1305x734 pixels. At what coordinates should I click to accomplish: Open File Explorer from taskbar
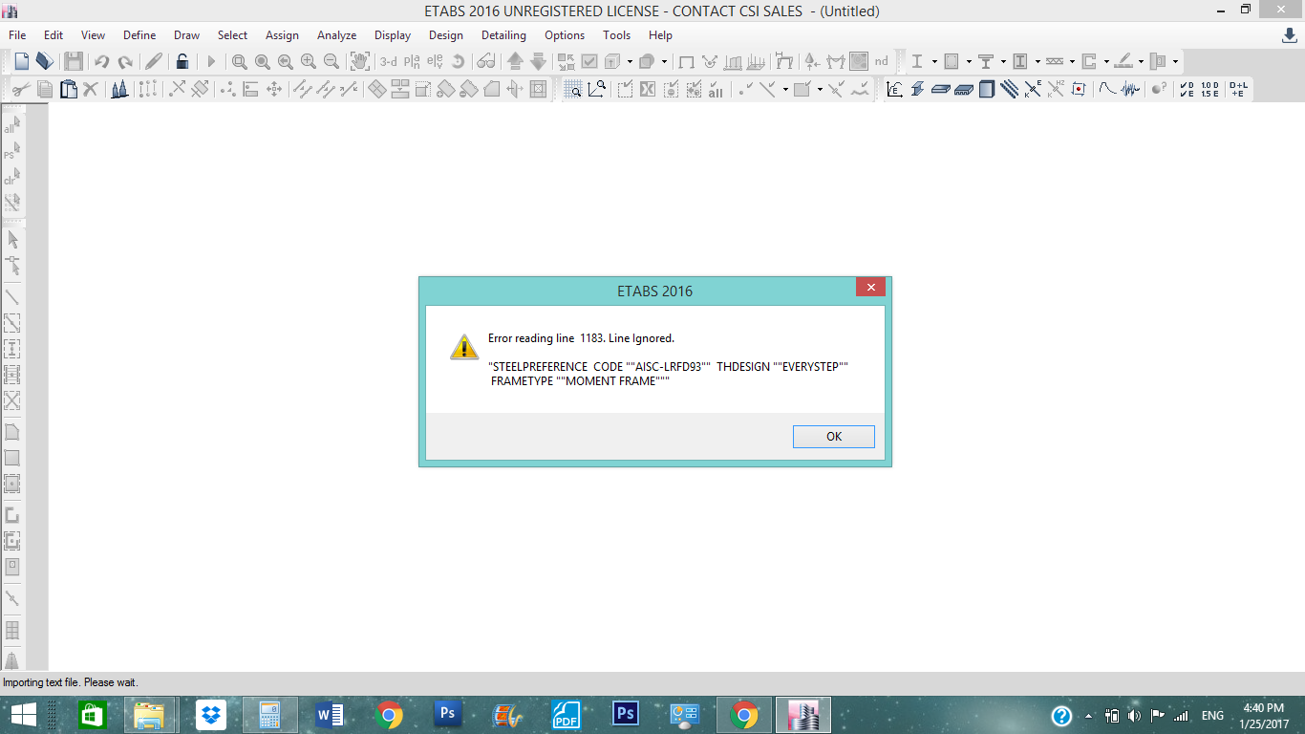pyautogui.click(x=150, y=715)
